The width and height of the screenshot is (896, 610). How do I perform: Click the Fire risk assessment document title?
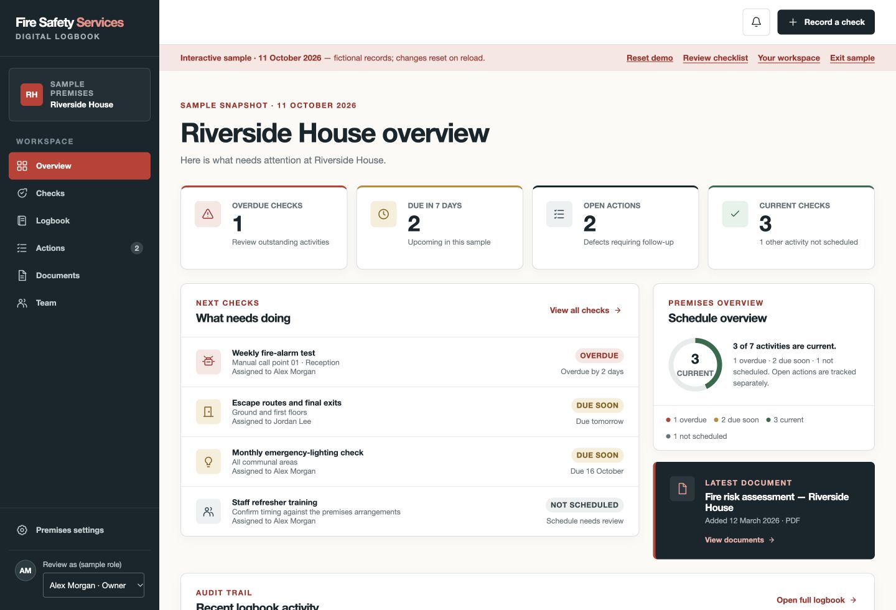pos(777,502)
